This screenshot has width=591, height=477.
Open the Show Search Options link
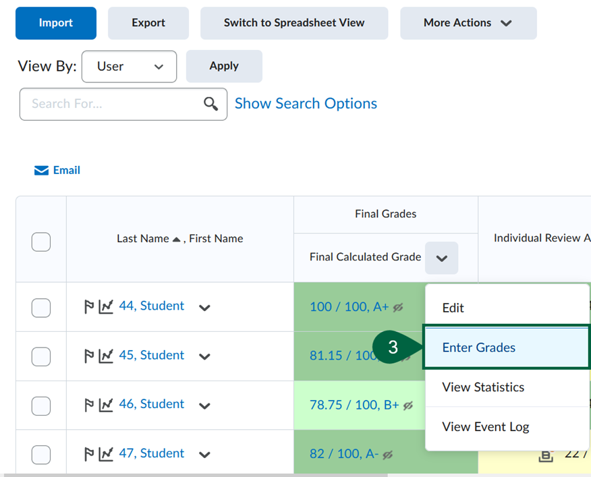click(306, 104)
